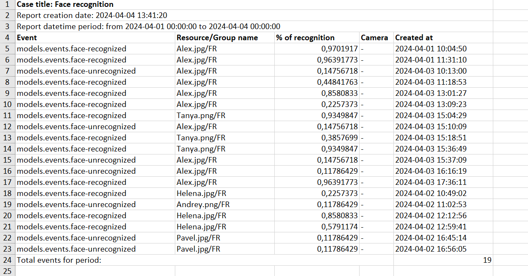Screen dimensions: 528x276
Task: Select the total events count cell showing 19
Action: pos(487,260)
